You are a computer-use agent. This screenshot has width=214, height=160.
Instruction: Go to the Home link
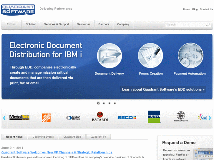click(187, 9)
